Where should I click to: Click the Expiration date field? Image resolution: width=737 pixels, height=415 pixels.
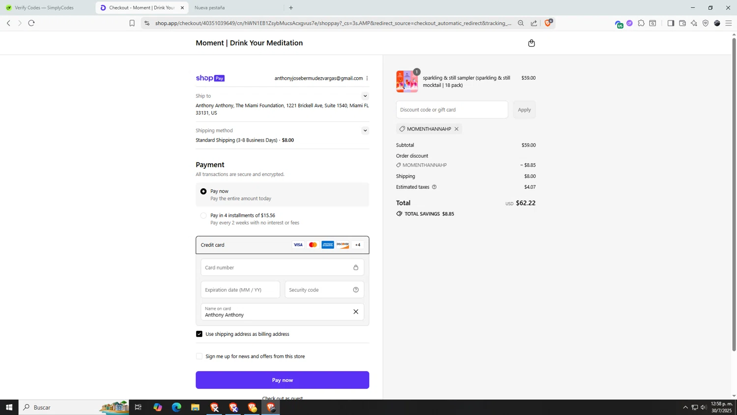[x=240, y=290]
